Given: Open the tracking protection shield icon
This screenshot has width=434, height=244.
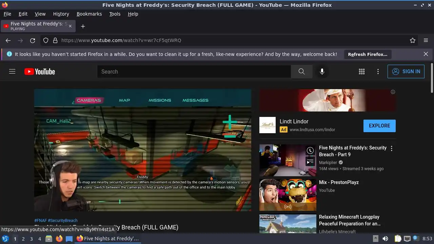Looking at the screenshot, I should click(46, 40).
